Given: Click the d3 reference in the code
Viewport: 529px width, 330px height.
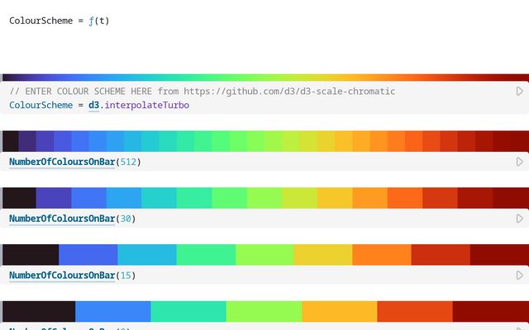Looking at the screenshot, I should pyautogui.click(x=93, y=106).
